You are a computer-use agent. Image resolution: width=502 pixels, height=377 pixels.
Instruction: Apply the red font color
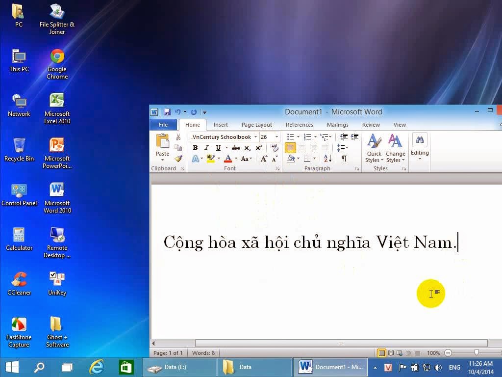coord(228,159)
